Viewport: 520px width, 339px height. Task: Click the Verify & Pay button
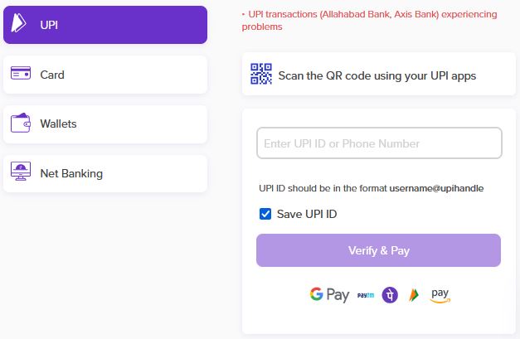[x=378, y=250]
